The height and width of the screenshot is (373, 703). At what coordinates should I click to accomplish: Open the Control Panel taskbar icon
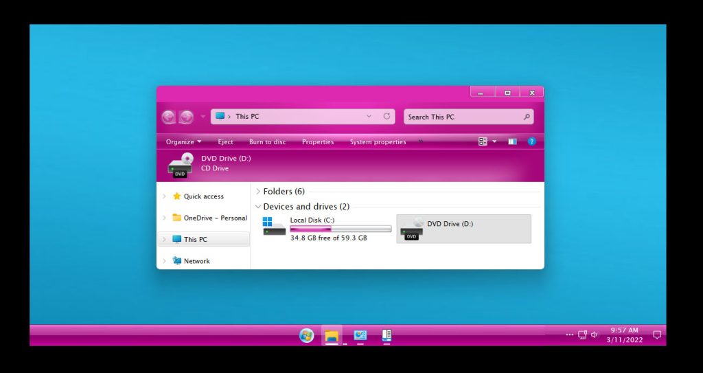[360, 335]
